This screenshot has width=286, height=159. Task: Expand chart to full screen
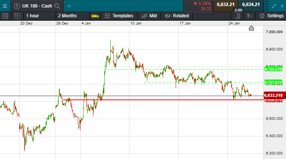tap(274, 6)
